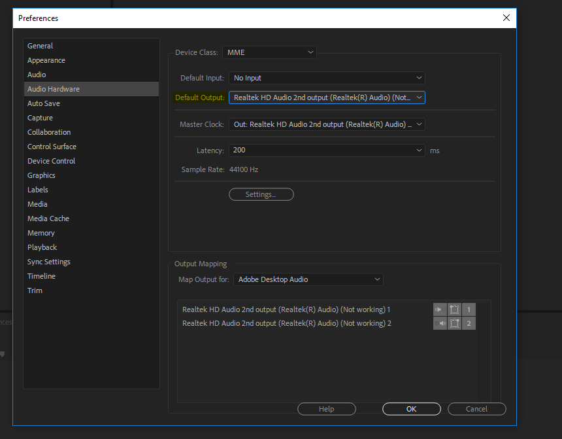Viewport: 562px width, 439px height.
Task: Click right speaker icon for Realtek output 2
Action: 440,323
